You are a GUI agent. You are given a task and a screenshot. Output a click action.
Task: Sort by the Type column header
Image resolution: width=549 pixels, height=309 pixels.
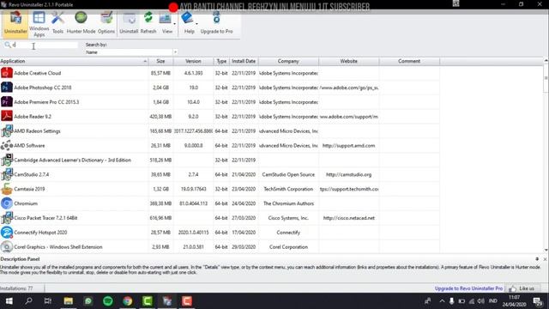(x=221, y=61)
